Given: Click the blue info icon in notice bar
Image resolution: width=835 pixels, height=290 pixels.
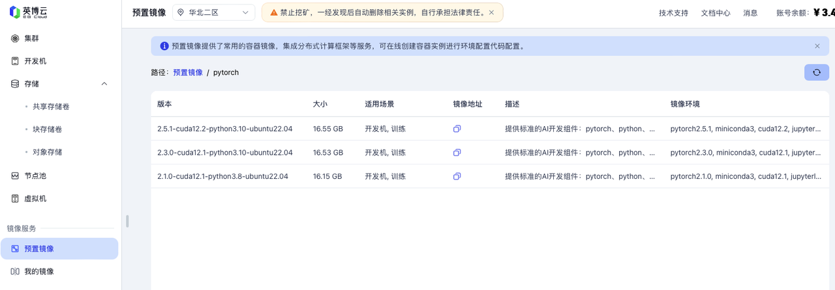Looking at the screenshot, I should pos(164,46).
